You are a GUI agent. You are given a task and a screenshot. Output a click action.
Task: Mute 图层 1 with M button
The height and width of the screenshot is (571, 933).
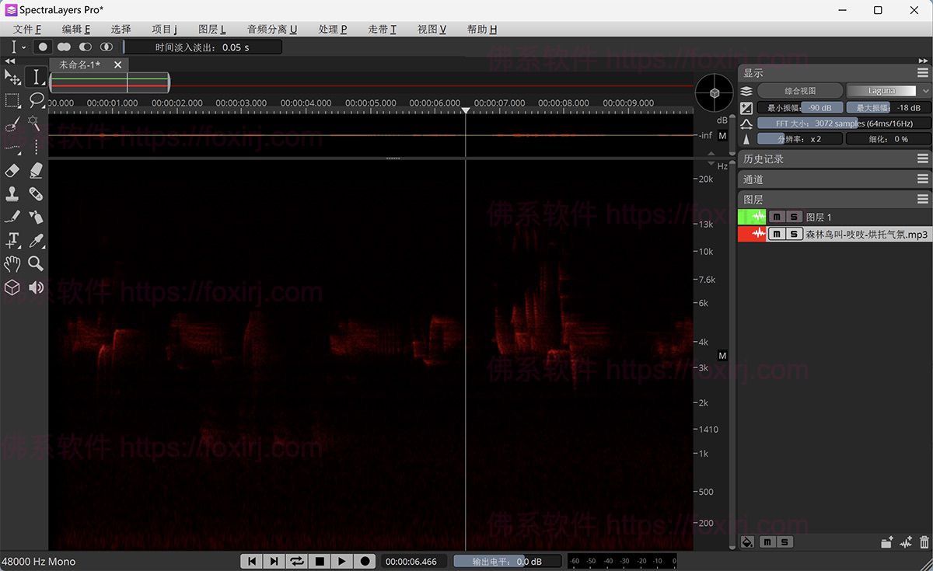(x=776, y=217)
